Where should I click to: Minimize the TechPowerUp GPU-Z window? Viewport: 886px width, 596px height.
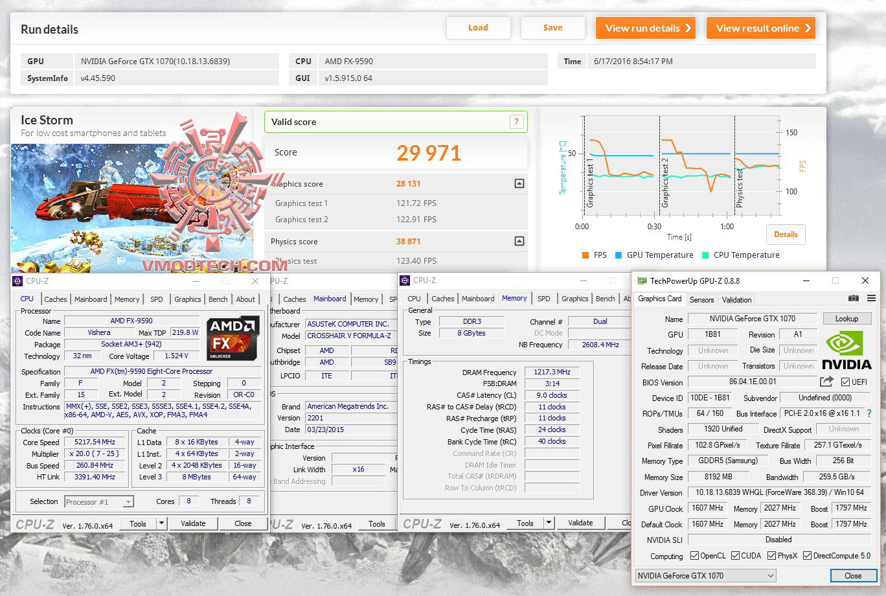[807, 281]
